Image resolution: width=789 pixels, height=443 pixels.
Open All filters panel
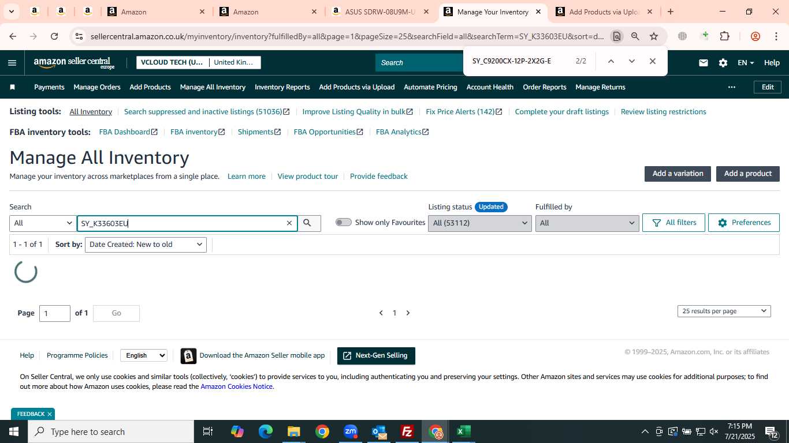pyautogui.click(x=673, y=223)
